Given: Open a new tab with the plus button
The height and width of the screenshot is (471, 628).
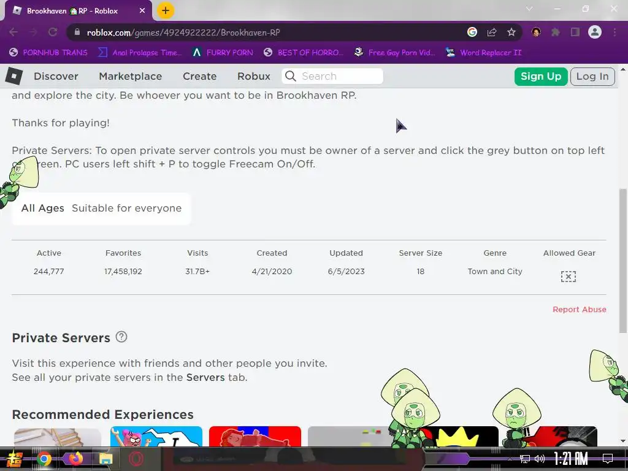Looking at the screenshot, I should (x=166, y=11).
